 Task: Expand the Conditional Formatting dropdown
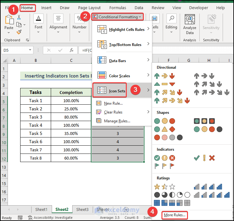[x=118, y=17]
